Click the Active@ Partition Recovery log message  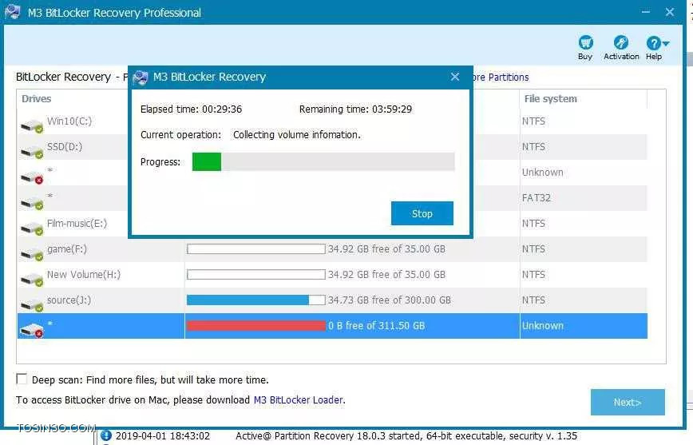coord(406,435)
